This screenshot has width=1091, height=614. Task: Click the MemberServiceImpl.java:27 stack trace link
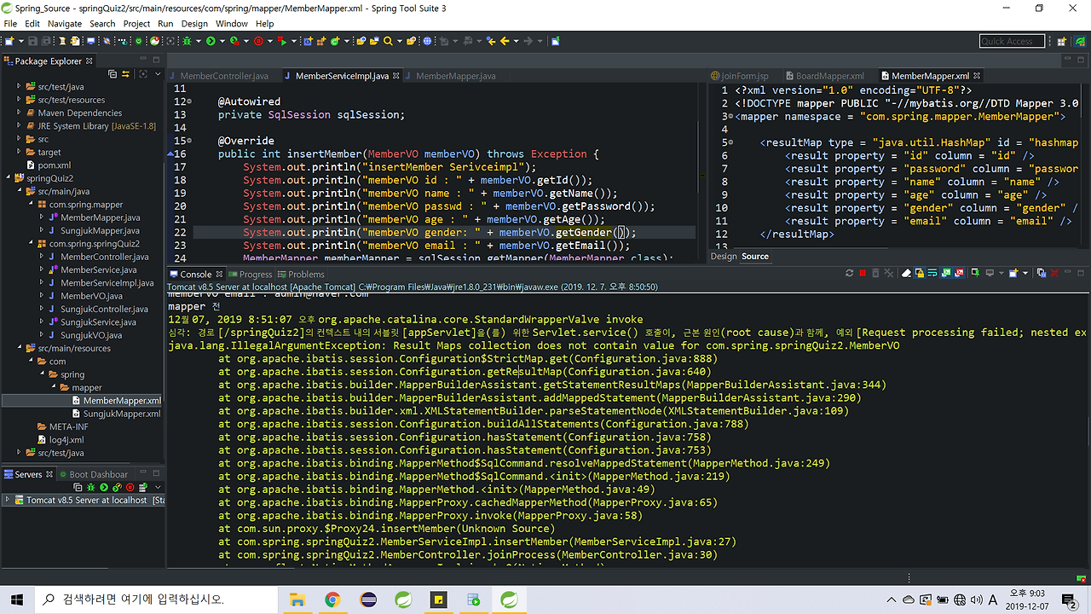point(673,541)
